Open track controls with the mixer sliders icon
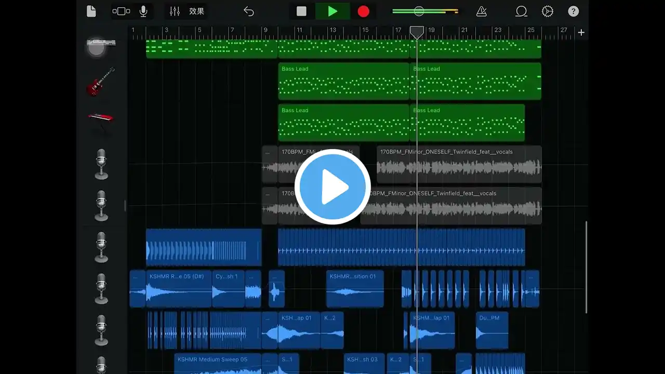Viewport: 665px width, 374px height. pyautogui.click(x=175, y=11)
